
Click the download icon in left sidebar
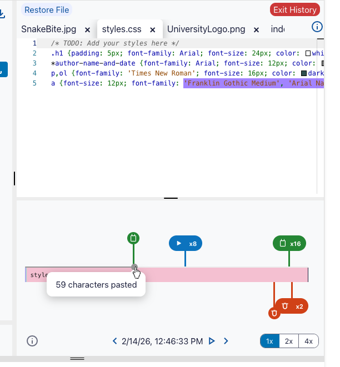(2, 13)
